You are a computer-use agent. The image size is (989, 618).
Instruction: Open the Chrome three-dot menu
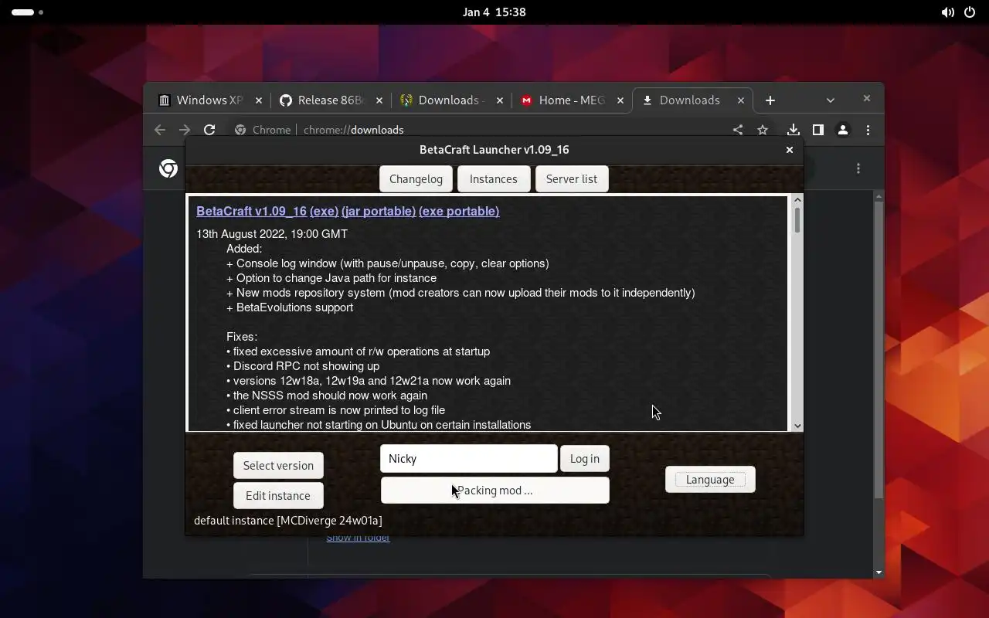[x=868, y=130]
